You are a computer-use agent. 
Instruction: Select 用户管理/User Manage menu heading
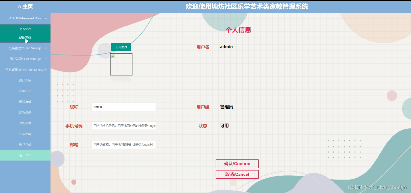click(x=25, y=59)
